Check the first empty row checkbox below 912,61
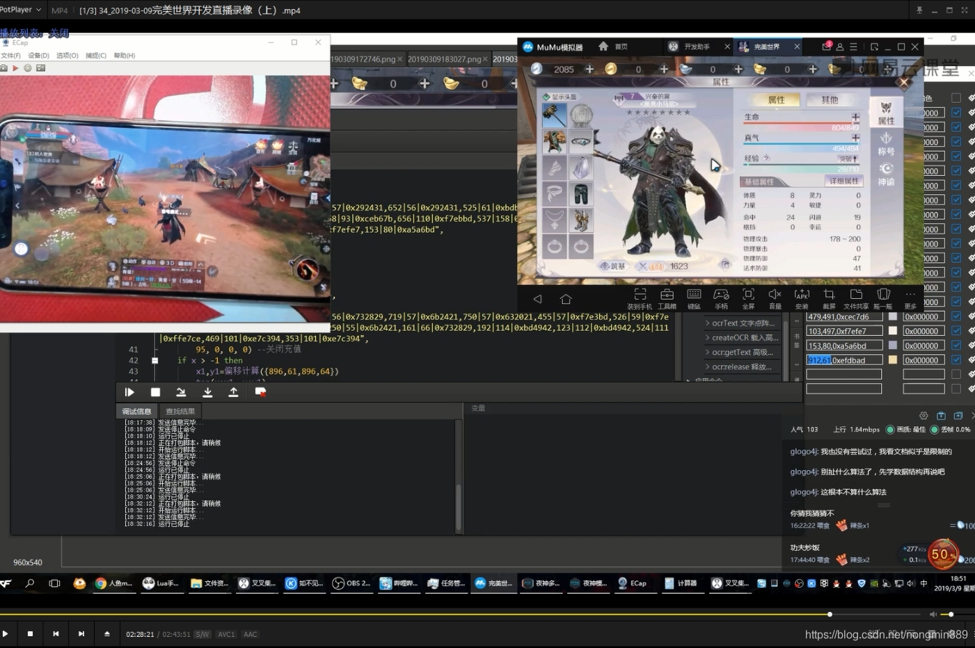This screenshot has width=975, height=648. click(956, 374)
